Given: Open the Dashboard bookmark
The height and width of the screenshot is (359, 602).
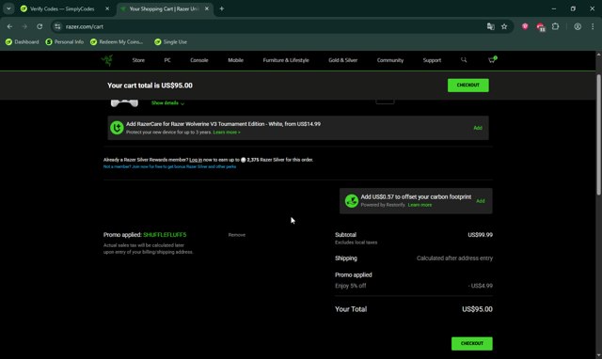Looking at the screenshot, I should [23, 41].
